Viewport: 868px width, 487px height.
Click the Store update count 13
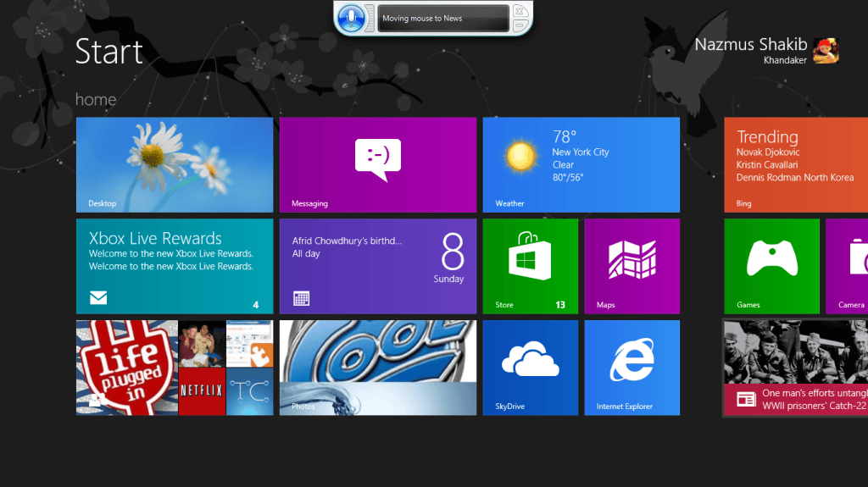560,305
